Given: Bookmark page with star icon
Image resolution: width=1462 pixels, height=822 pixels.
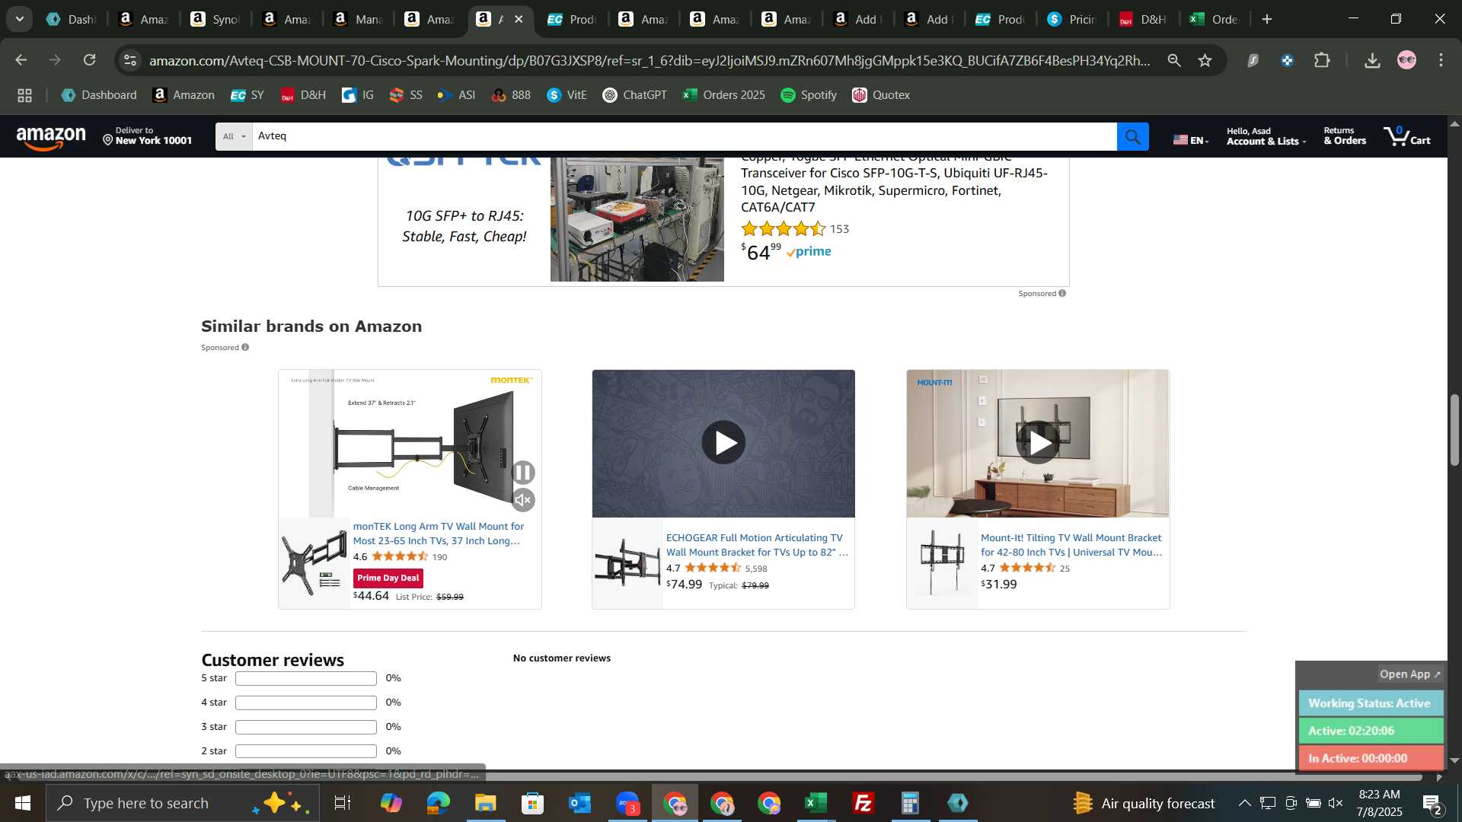Looking at the screenshot, I should click(1205, 60).
